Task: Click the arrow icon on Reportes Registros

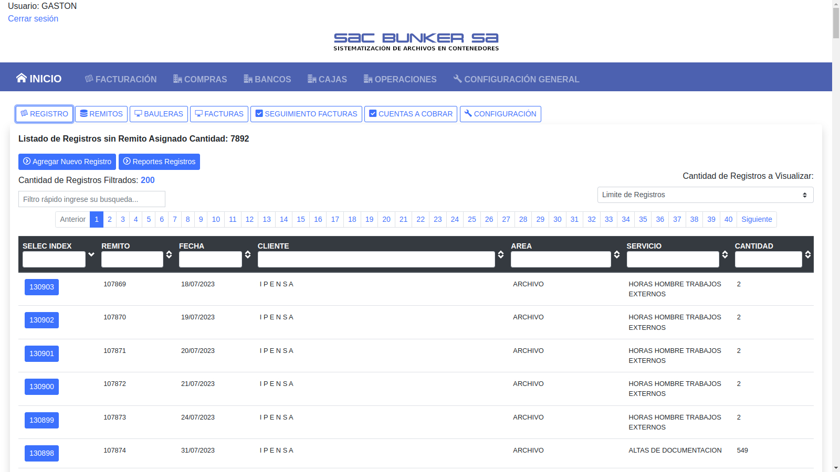Action: click(127, 161)
